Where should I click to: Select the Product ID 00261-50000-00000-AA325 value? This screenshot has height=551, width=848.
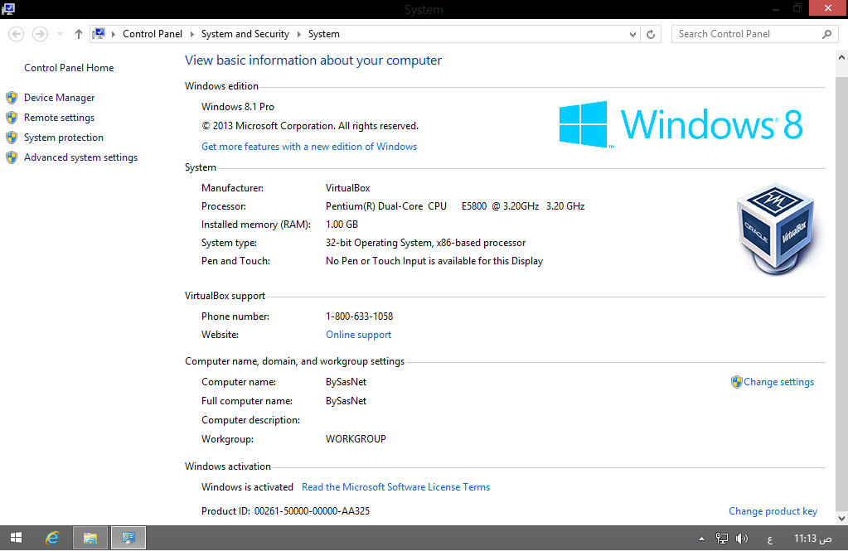312,511
